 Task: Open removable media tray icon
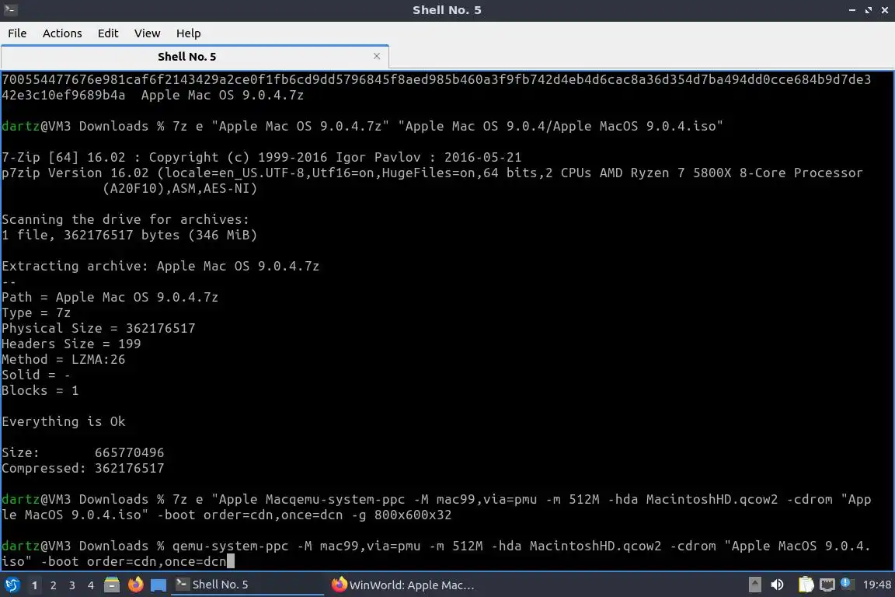pos(754,585)
